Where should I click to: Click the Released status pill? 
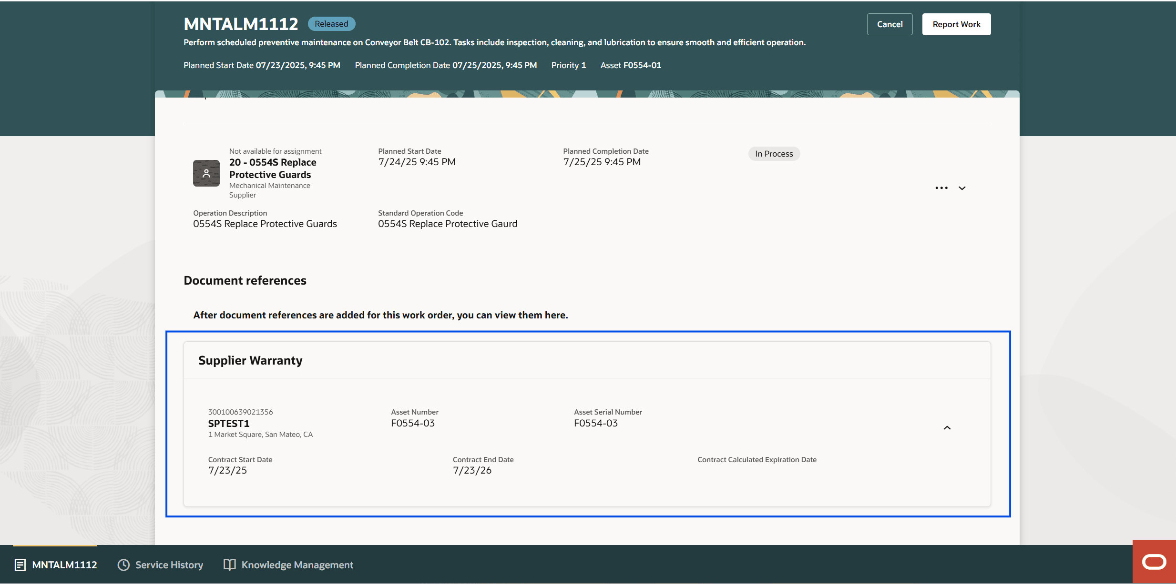331,23
